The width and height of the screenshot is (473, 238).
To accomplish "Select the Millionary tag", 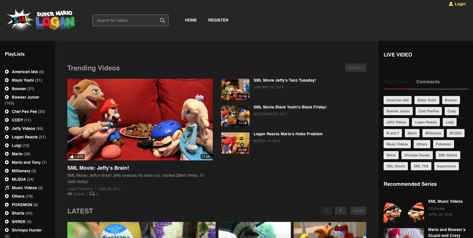I will 433,133.
